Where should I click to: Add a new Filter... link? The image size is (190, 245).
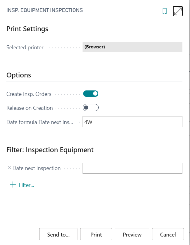[26, 185]
